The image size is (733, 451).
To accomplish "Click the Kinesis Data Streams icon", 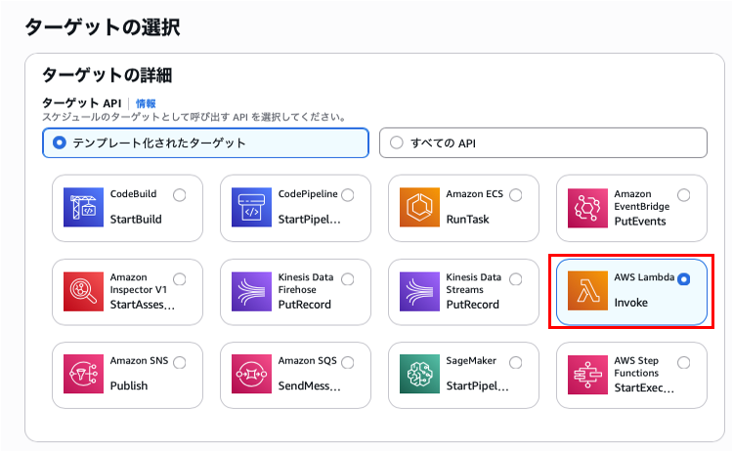I will tap(419, 291).
